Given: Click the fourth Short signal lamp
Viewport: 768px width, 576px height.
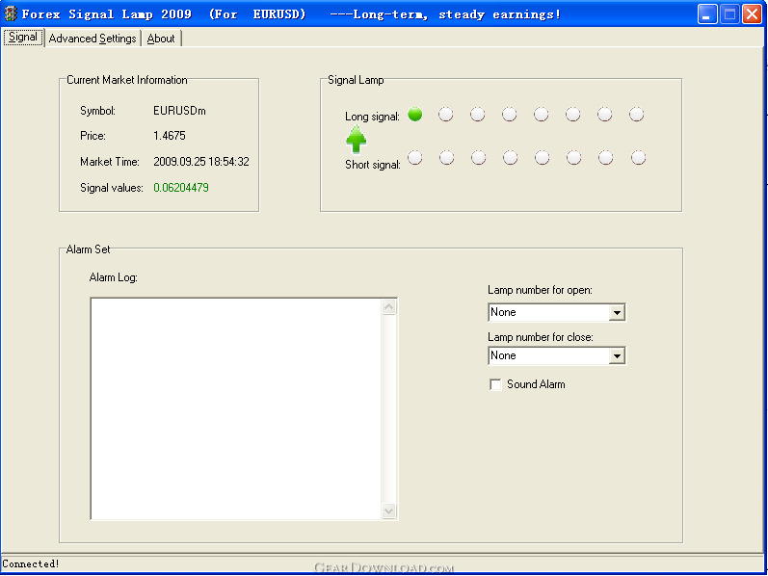Looking at the screenshot, I should (x=511, y=158).
